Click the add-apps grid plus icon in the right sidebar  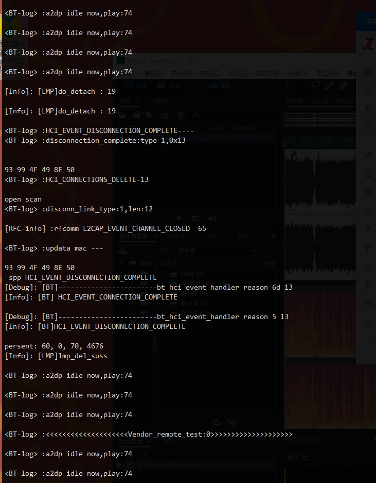(x=368, y=285)
